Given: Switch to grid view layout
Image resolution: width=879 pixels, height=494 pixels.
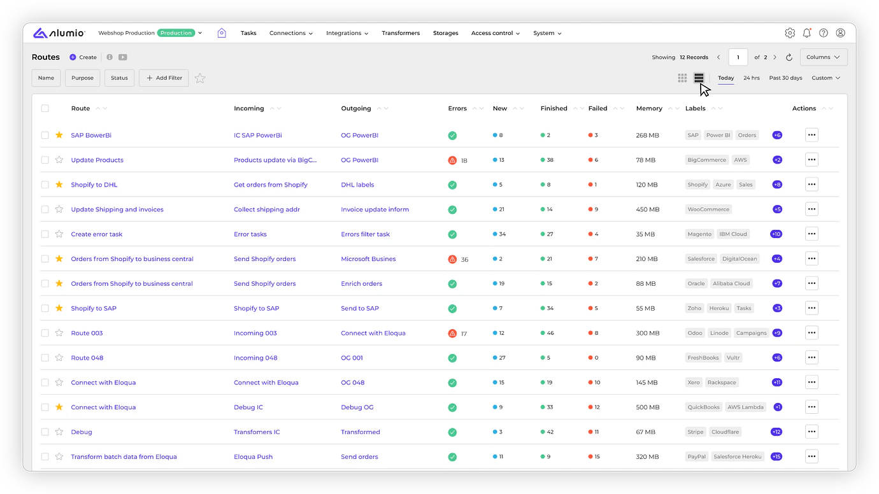Looking at the screenshot, I should click(x=682, y=78).
